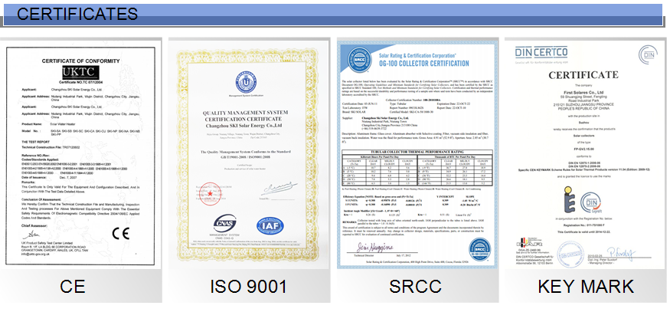Click the round DIN logo in the certificate corner
This screenshot has height=312, width=670.
click(x=649, y=54)
